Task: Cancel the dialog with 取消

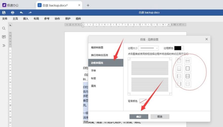Action: [160, 117]
